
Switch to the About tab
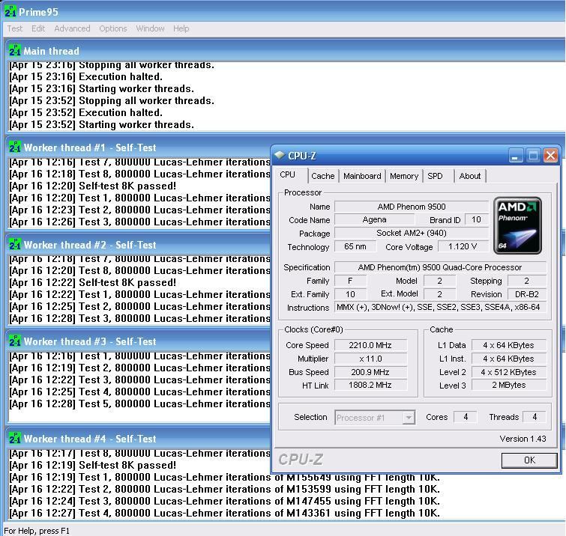click(x=470, y=176)
